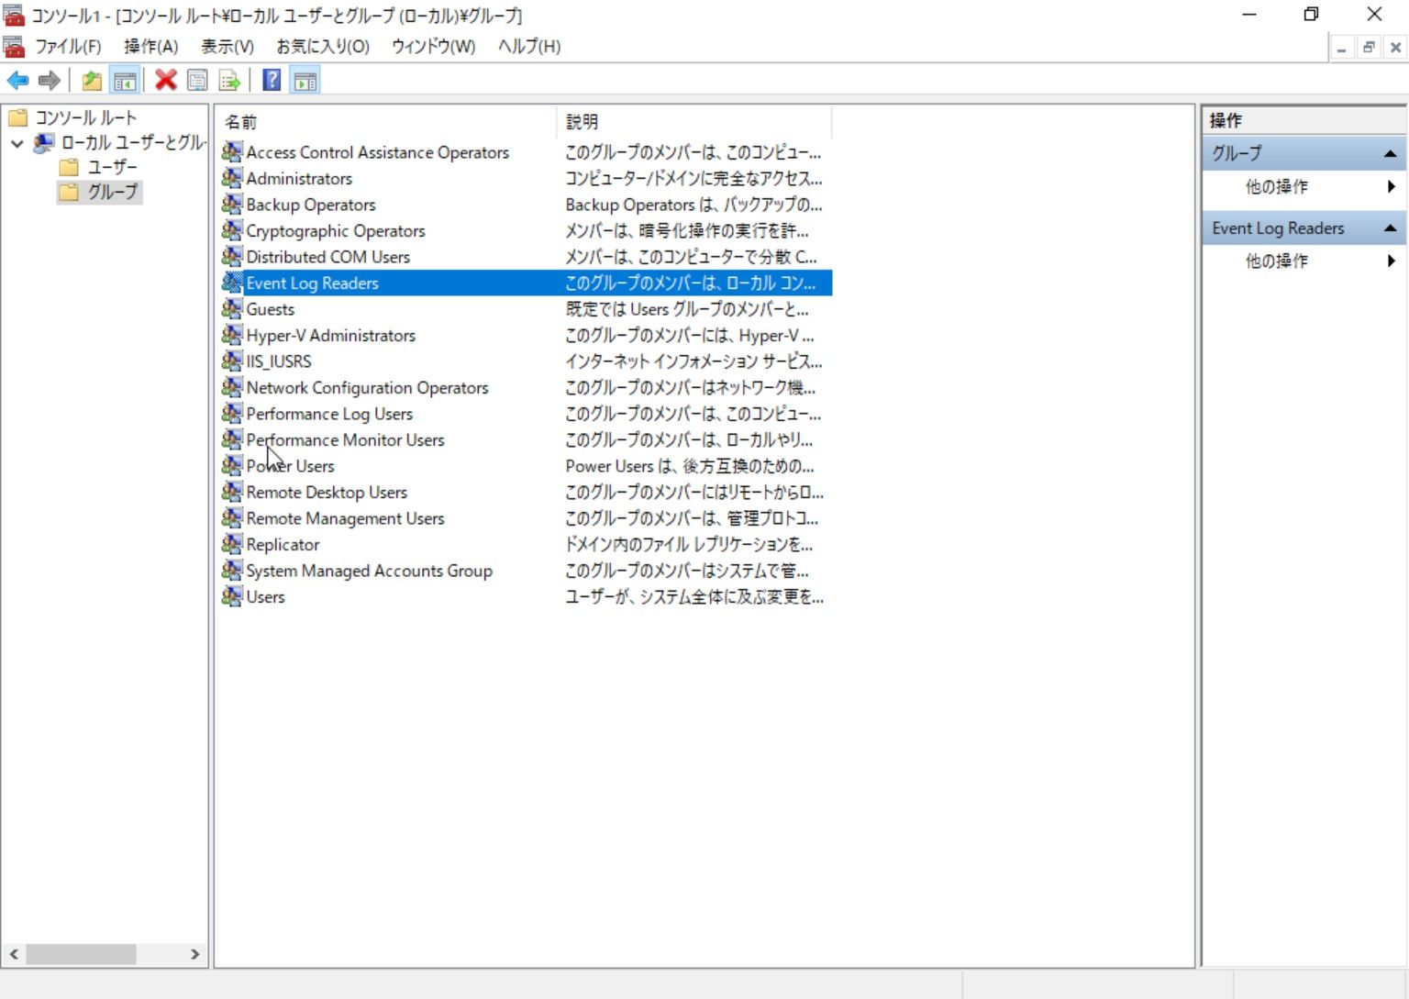Click the ローカル ユーザーとグループ computer icon
1409x999 pixels.
click(x=44, y=142)
